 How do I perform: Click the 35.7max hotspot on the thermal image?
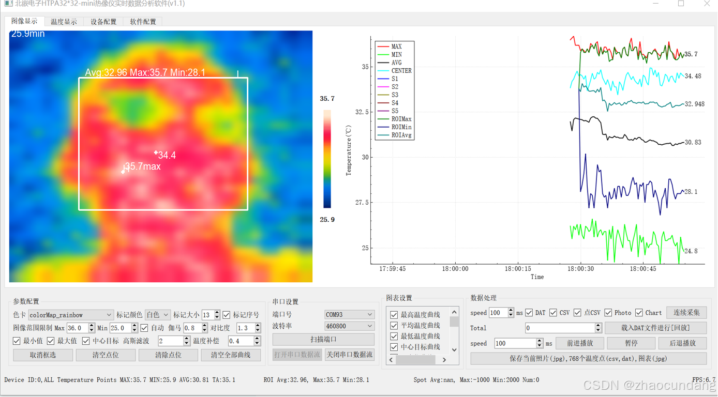click(x=124, y=171)
